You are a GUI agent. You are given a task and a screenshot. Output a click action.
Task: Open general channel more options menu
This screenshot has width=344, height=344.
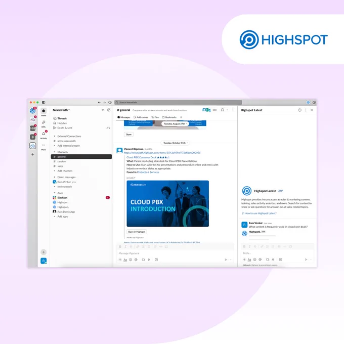coord(233,110)
